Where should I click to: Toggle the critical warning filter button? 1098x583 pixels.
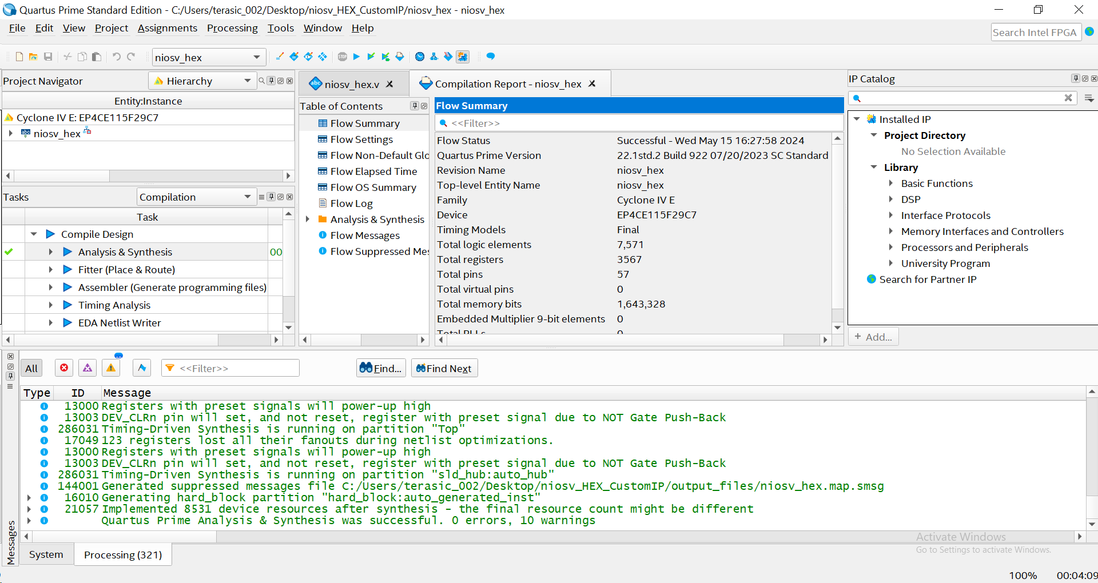tap(87, 368)
